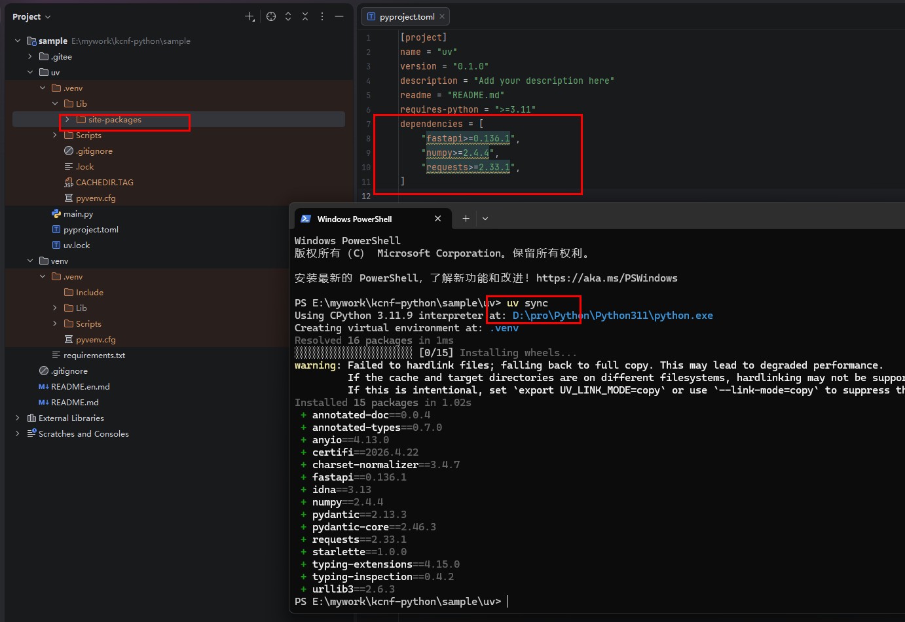The image size is (905, 622).
Task: Click the Expand All icon in Project header
Action: [x=288, y=16]
